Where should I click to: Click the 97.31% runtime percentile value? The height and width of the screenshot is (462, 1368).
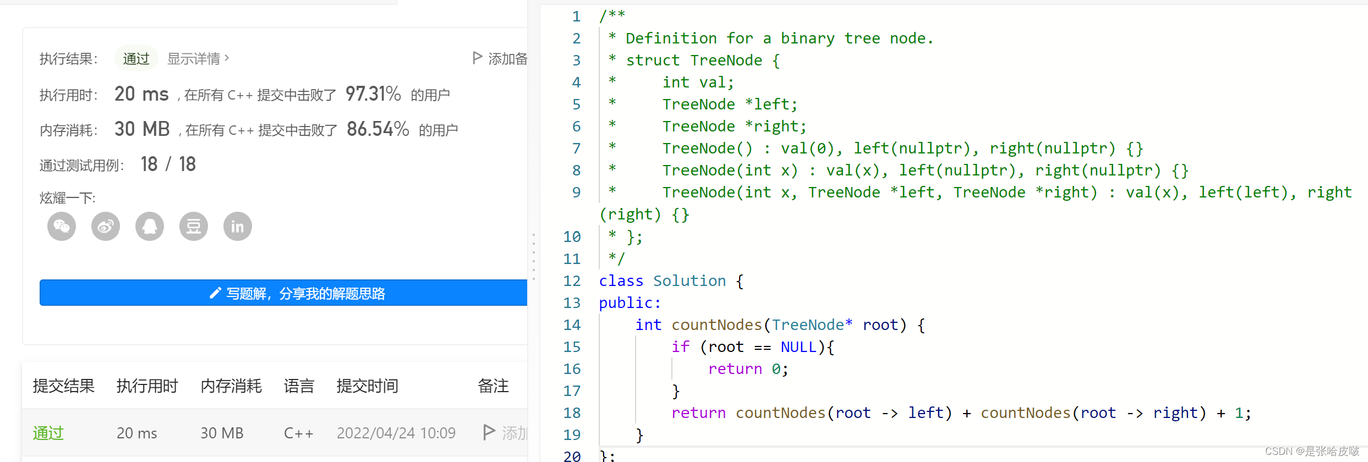pos(373,94)
